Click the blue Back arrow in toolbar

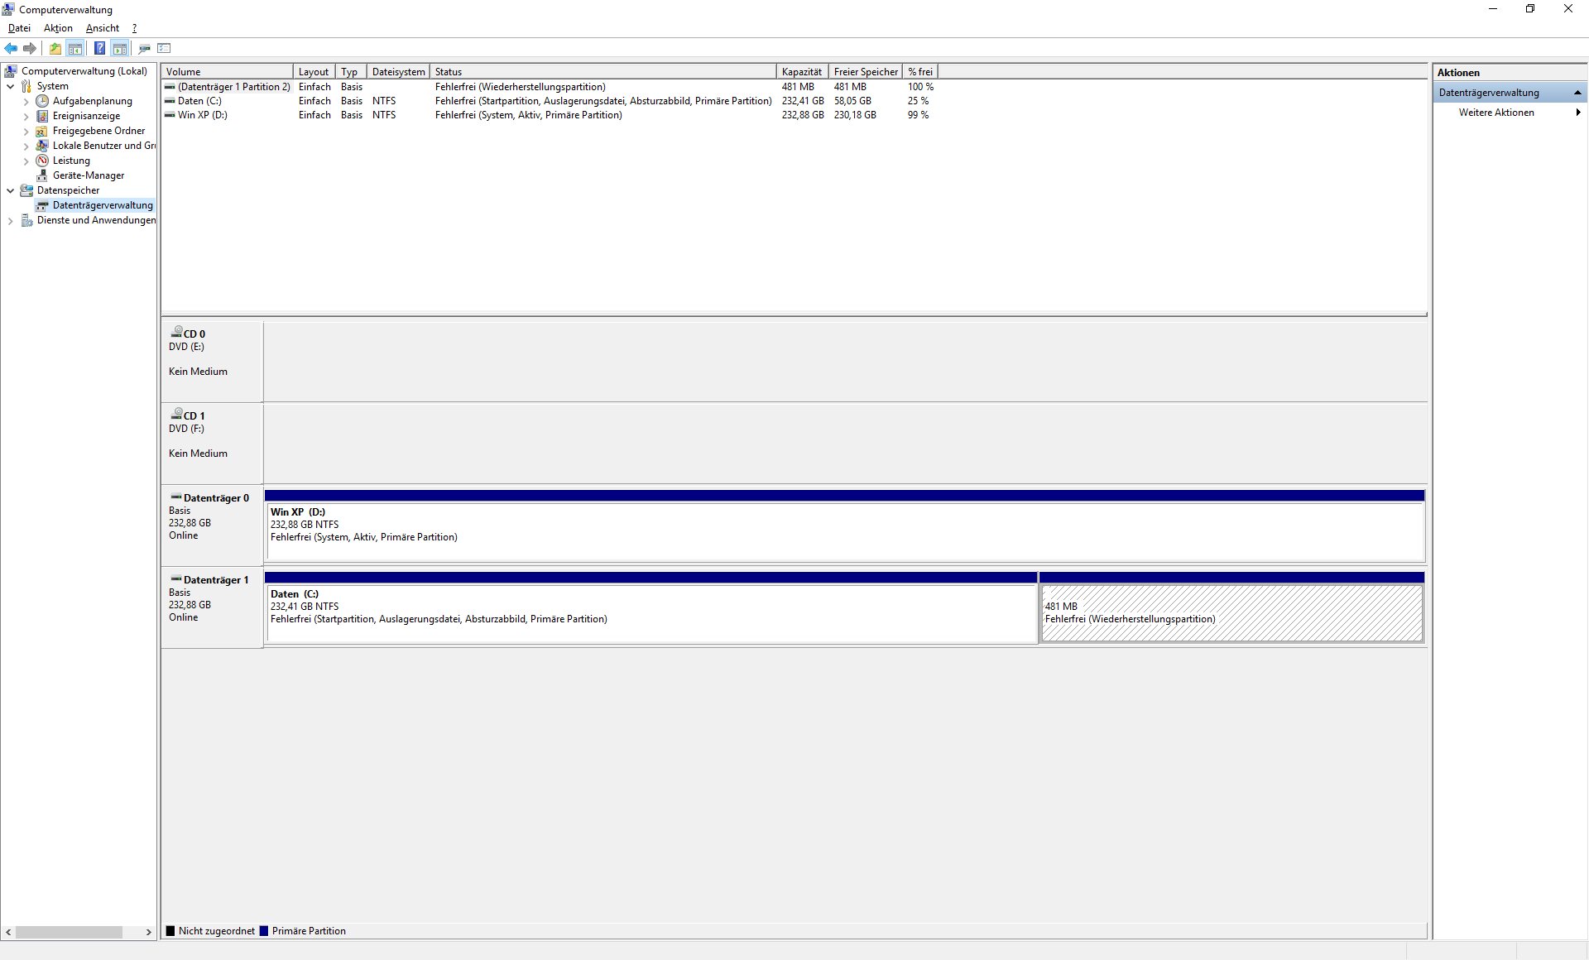point(11,48)
